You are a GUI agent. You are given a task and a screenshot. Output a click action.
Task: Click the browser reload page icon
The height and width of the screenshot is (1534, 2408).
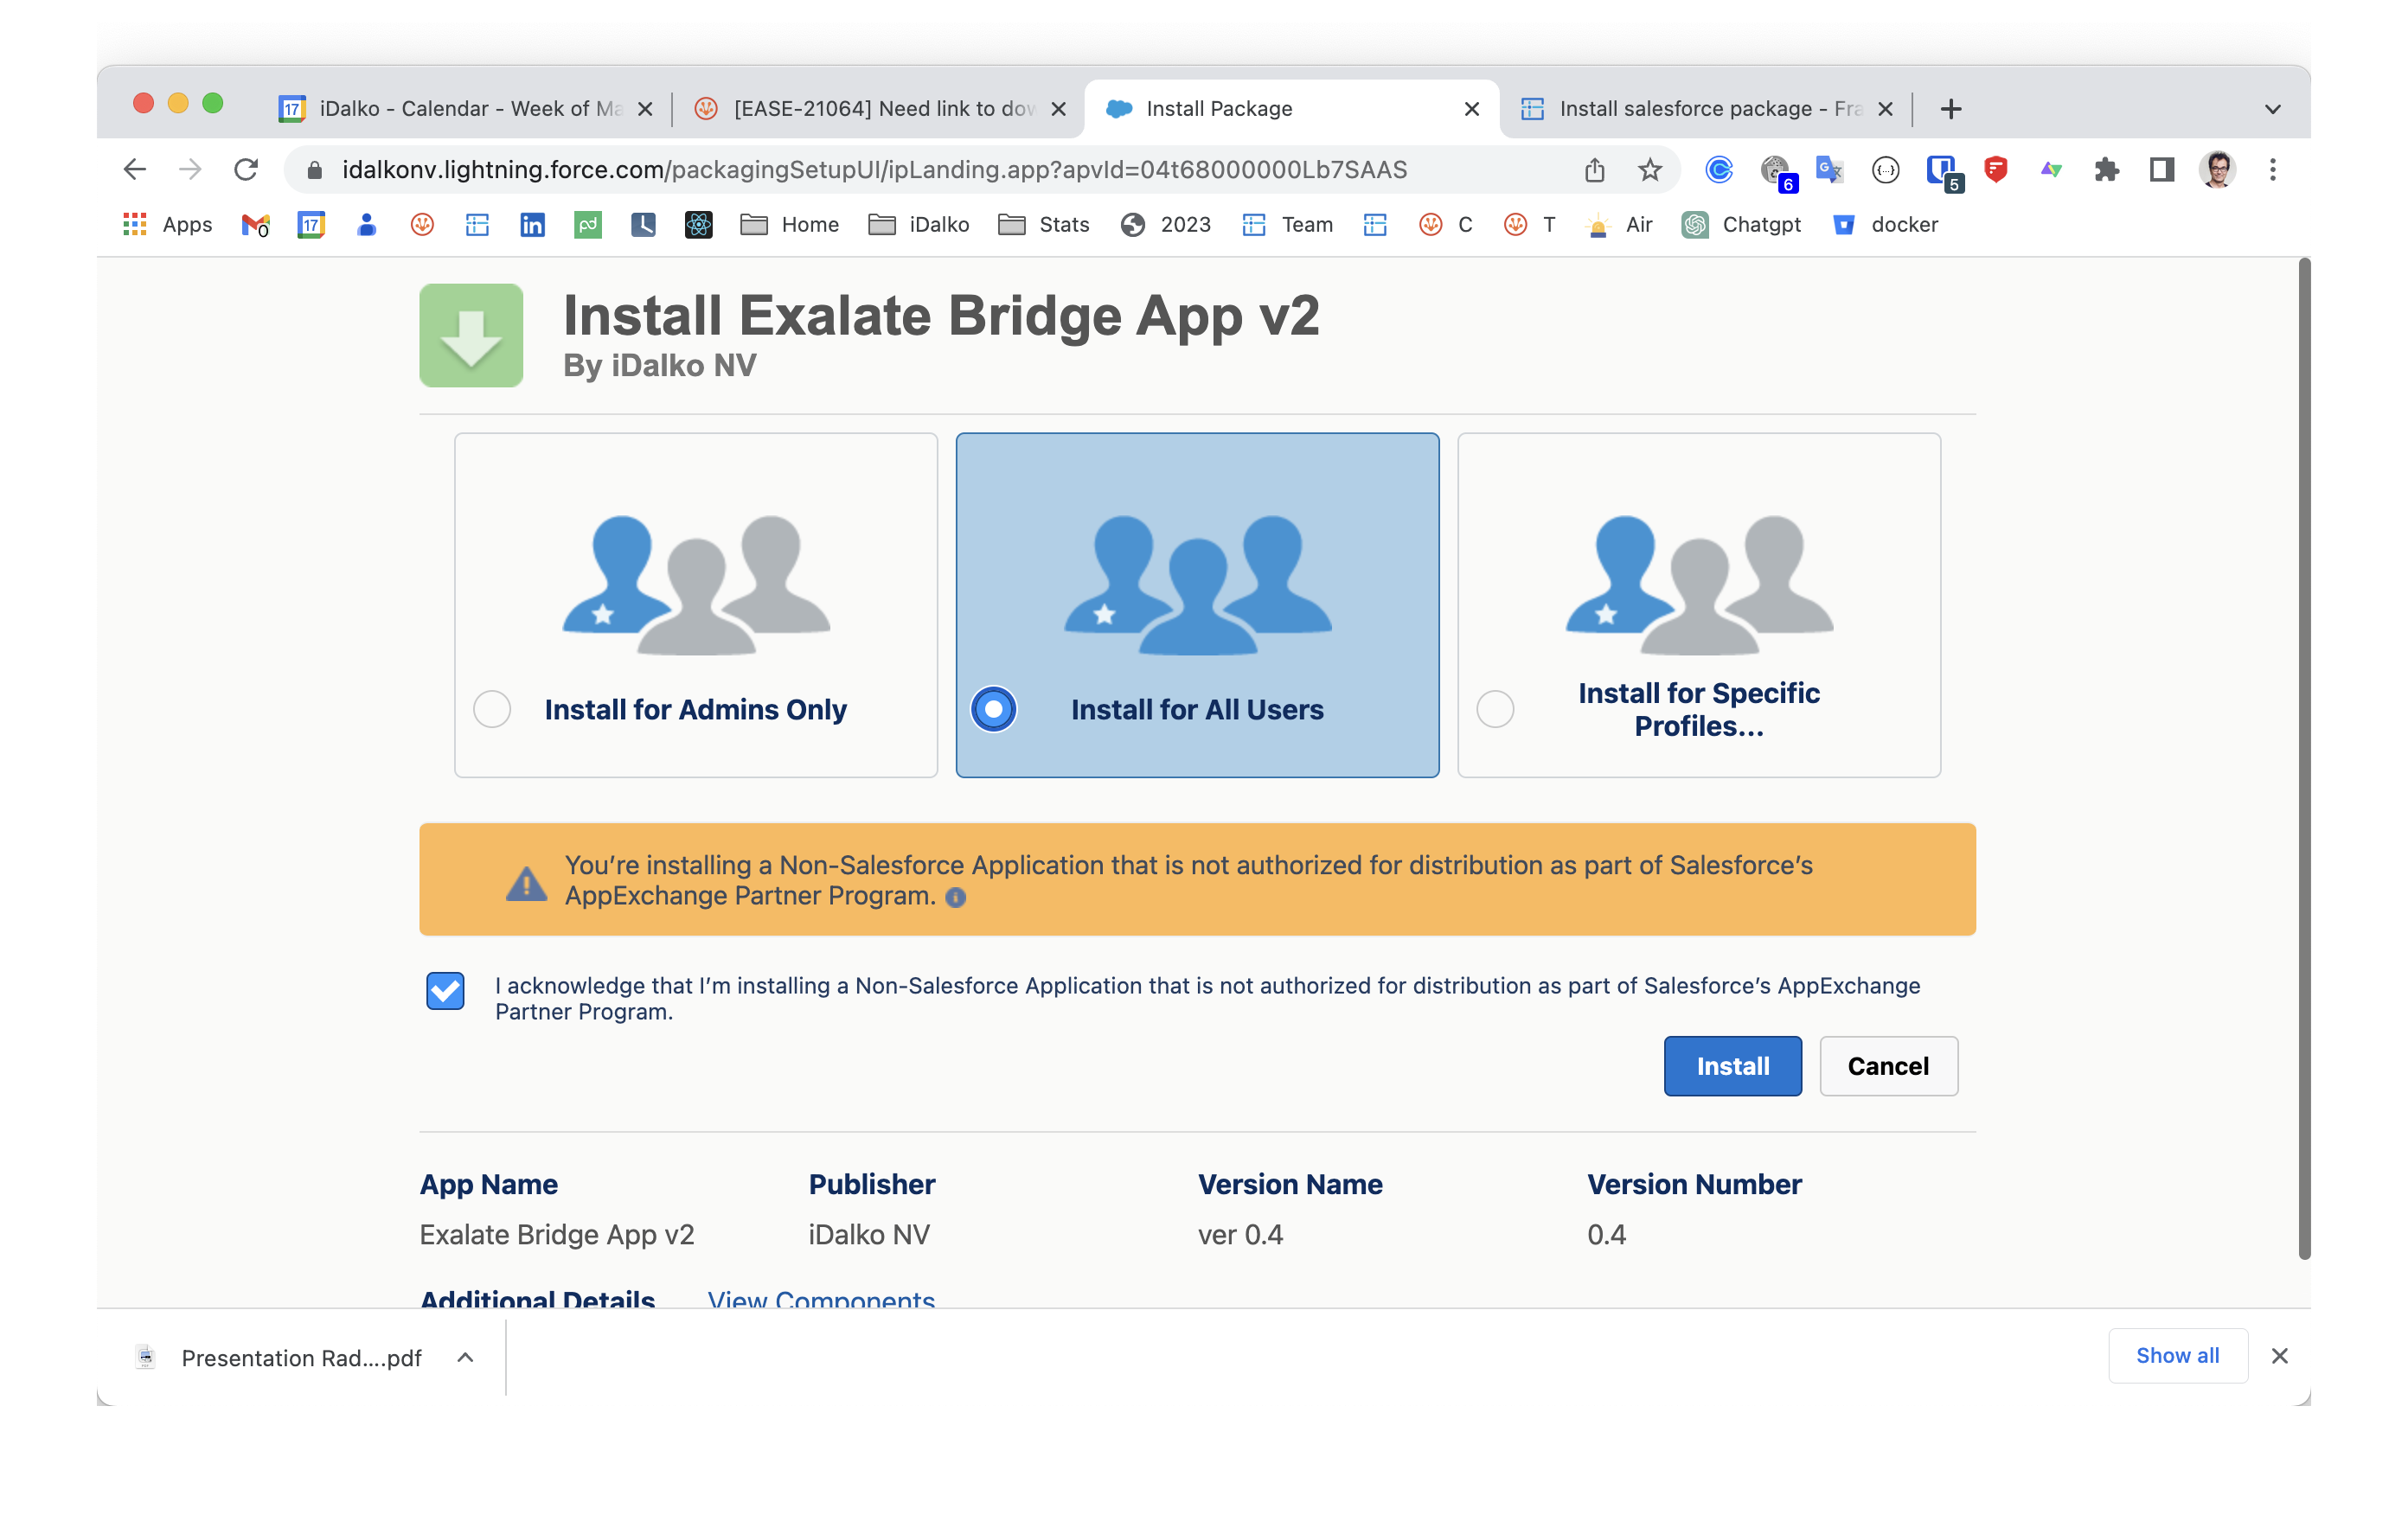(x=246, y=170)
